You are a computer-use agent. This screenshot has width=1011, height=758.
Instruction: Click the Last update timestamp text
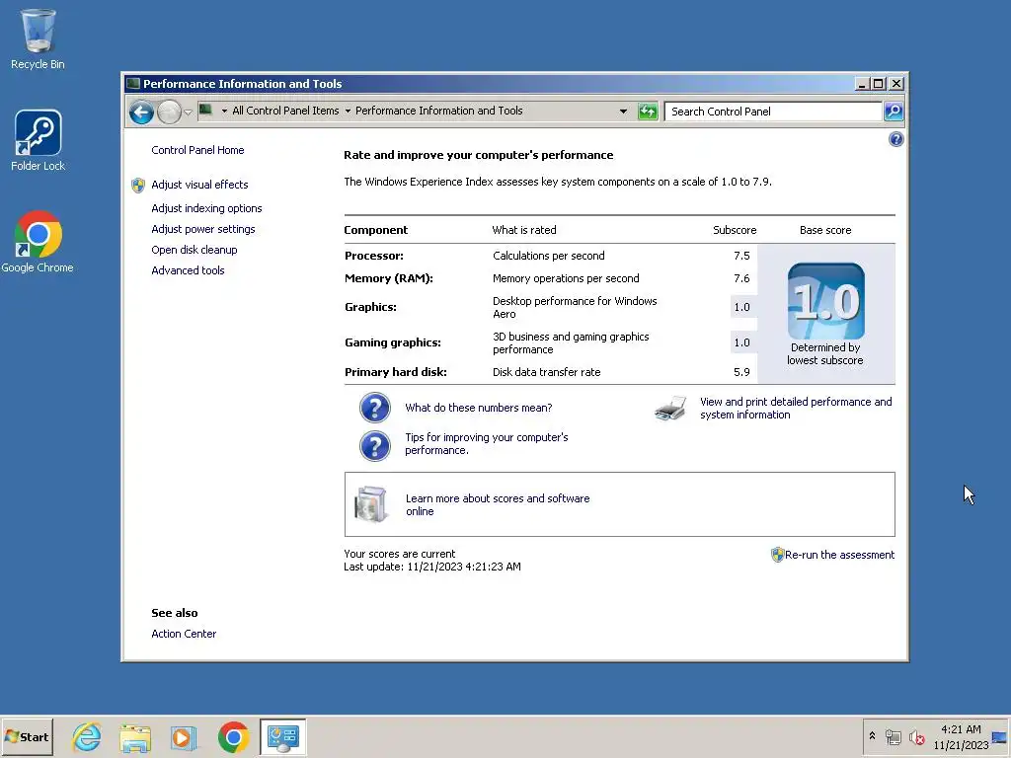432,567
